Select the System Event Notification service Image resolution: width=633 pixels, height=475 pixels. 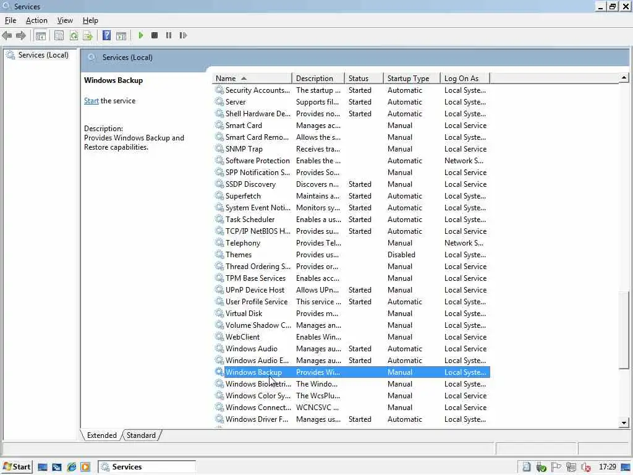[352, 208]
